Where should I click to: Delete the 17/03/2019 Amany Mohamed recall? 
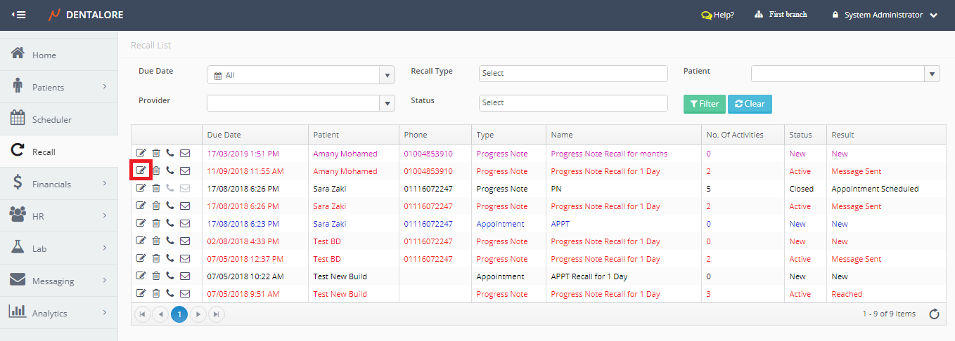pos(156,153)
